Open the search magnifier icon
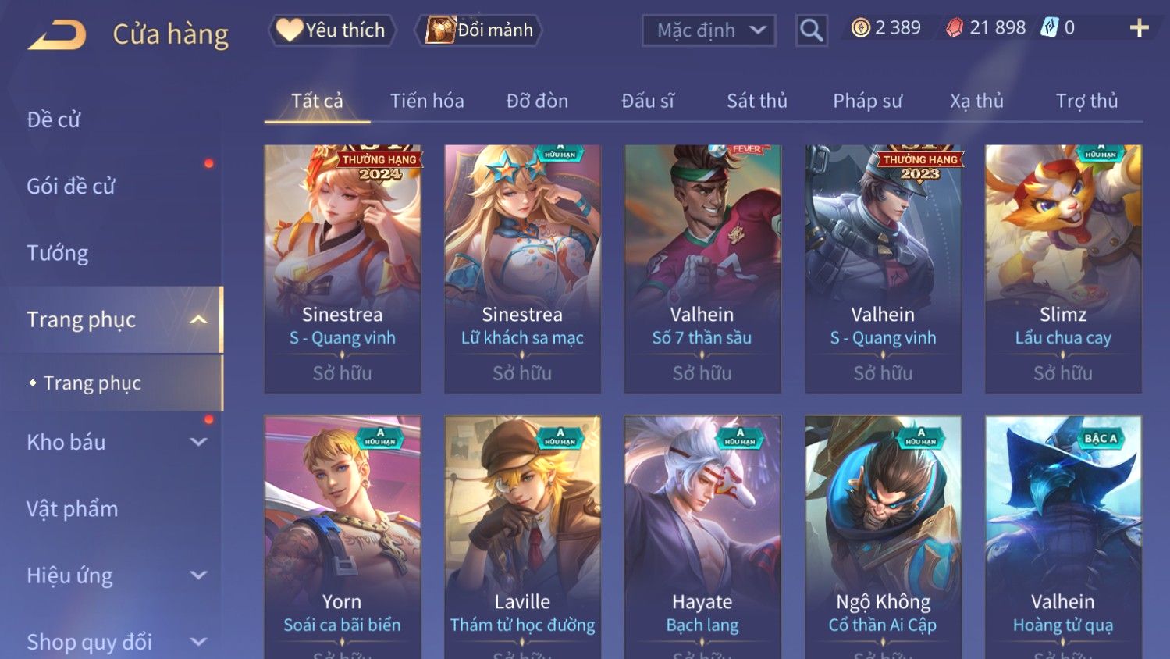 pos(812,30)
